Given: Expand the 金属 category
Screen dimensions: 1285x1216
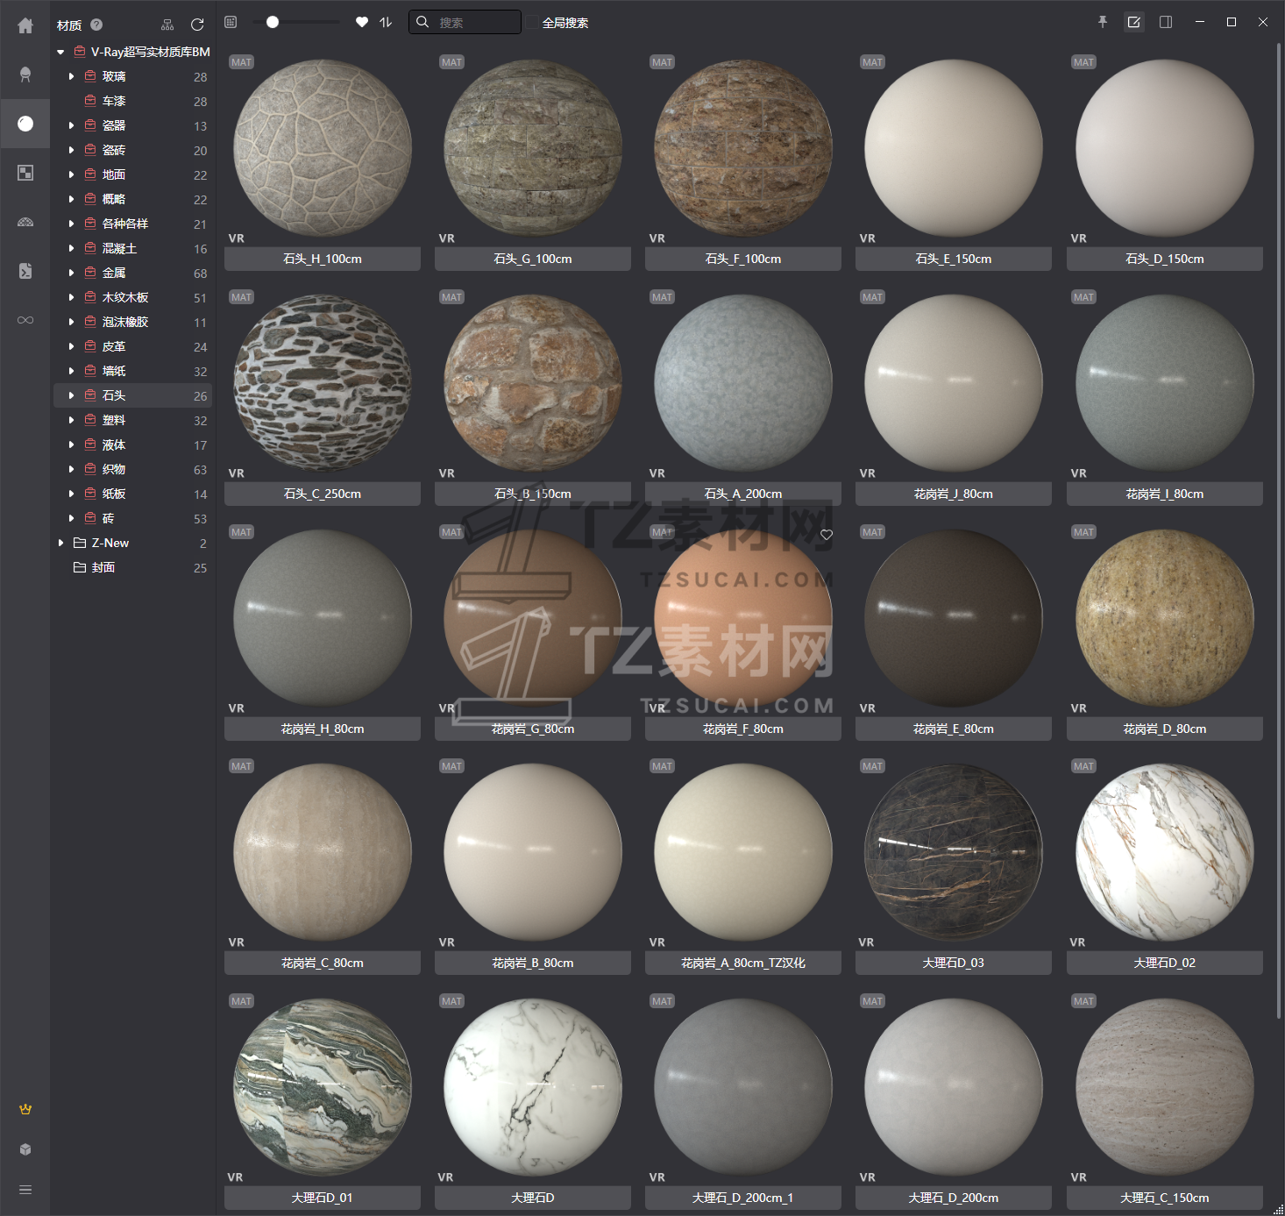Looking at the screenshot, I should tap(71, 274).
